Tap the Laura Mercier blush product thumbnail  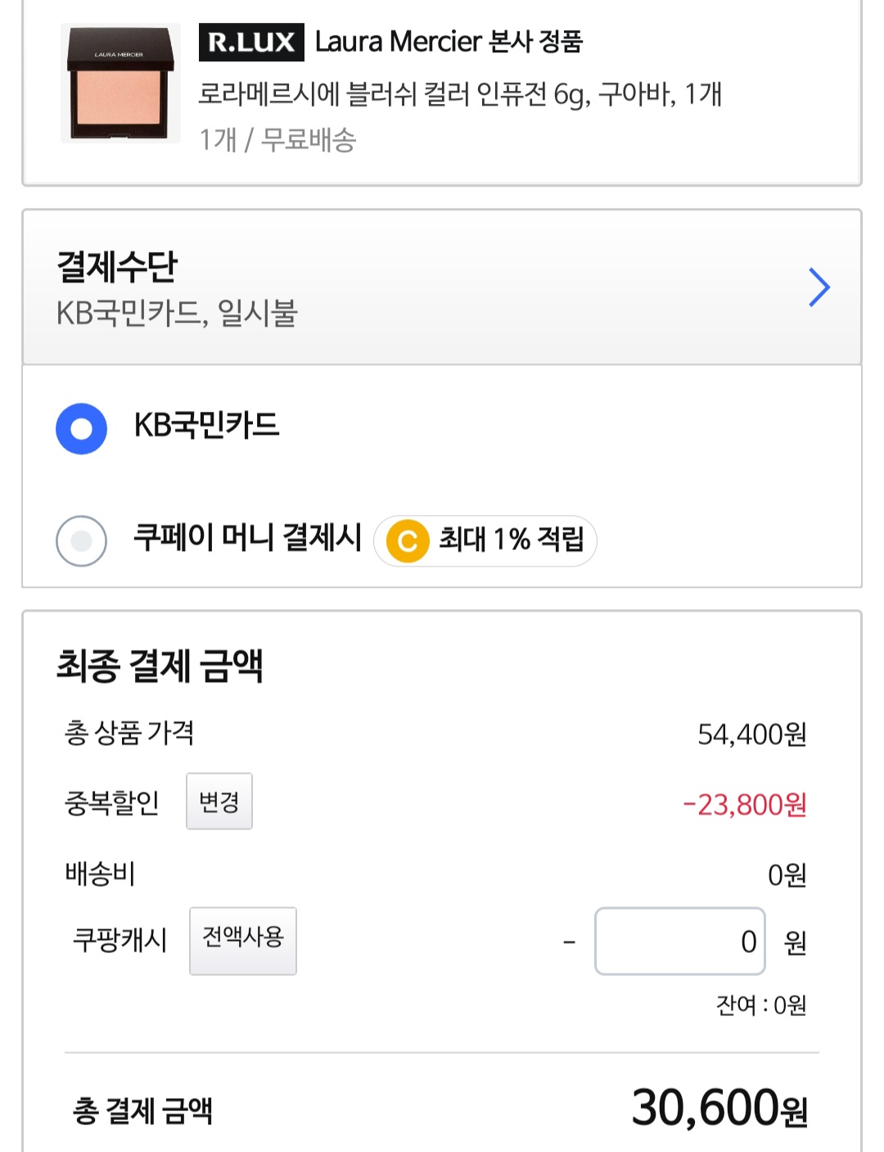click(x=121, y=84)
